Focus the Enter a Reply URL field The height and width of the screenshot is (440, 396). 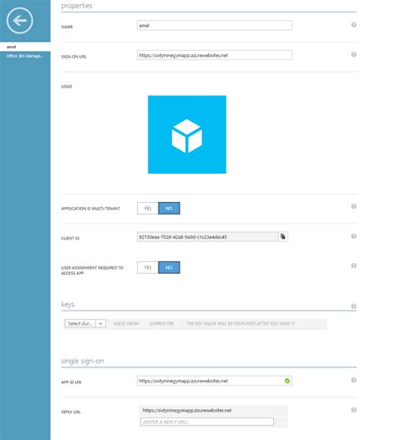pyautogui.click(x=207, y=422)
